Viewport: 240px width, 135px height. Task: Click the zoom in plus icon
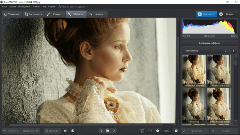coord(176,131)
